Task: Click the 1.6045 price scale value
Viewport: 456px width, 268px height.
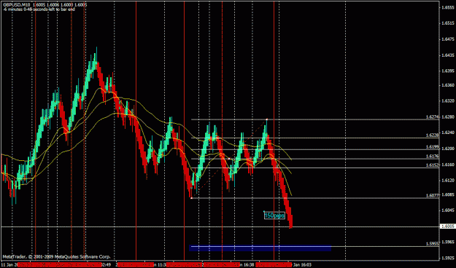Action: (x=448, y=210)
